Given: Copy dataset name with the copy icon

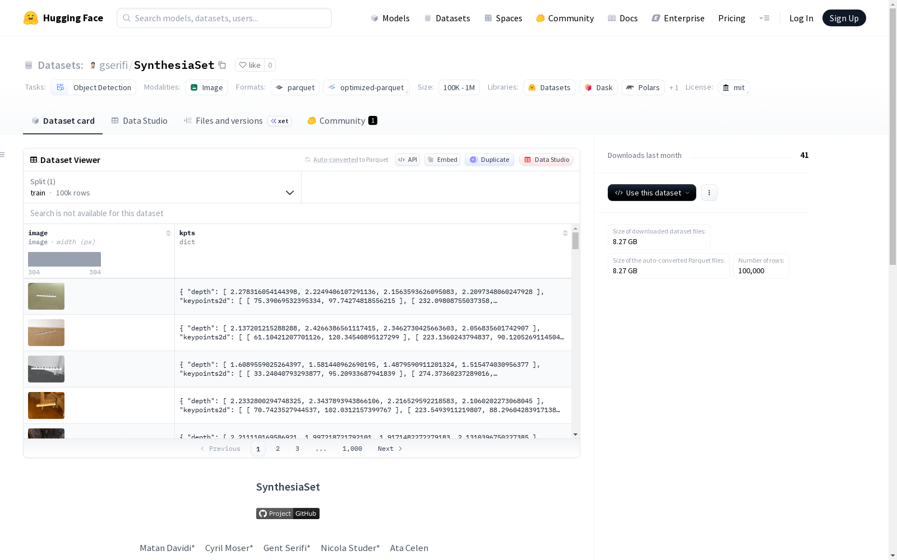Looking at the screenshot, I should coord(222,65).
